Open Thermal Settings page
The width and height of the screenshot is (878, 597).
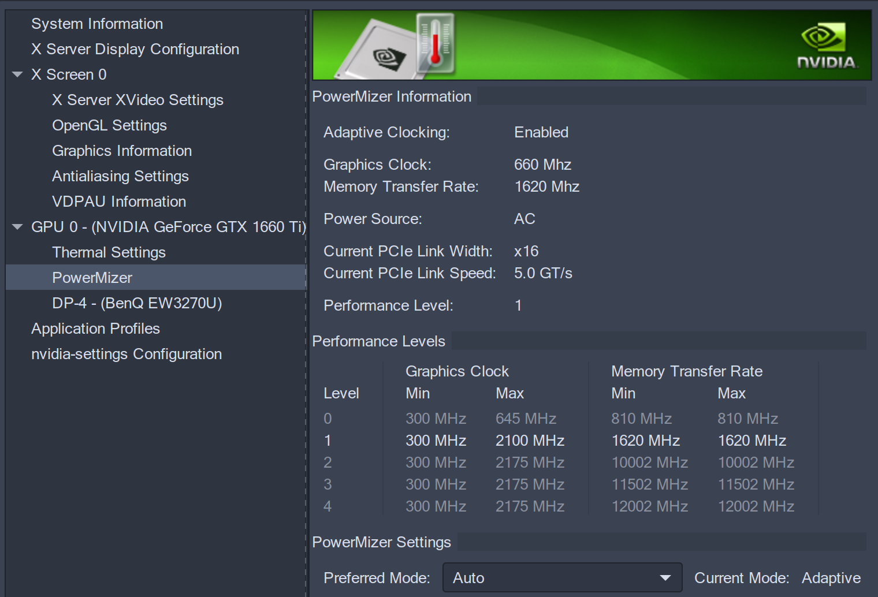click(x=109, y=252)
